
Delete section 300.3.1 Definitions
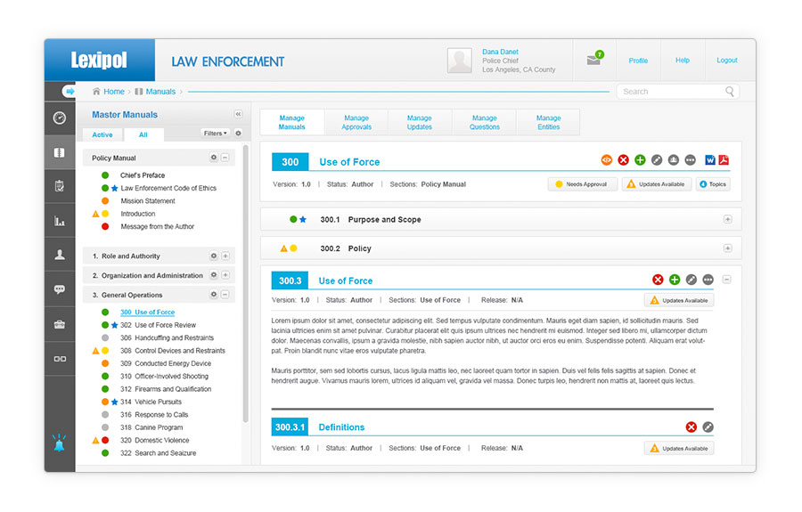[x=691, y=427]
